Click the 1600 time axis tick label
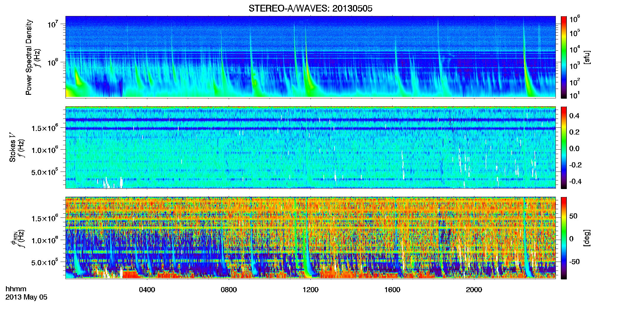 (392, 290)
